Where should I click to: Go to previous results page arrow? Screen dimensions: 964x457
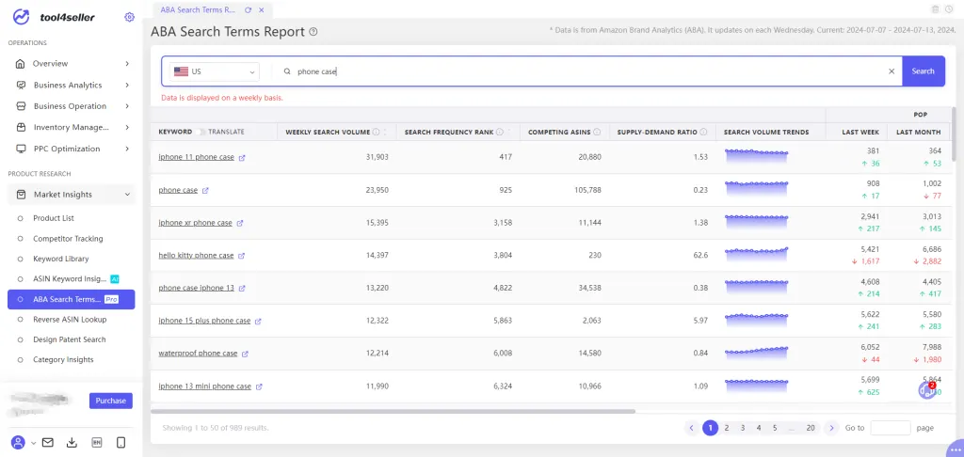click(692, 428)
